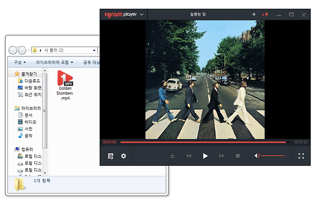Open the playlist panel in 1gram player
Viewport: 316px width, 200px height.
coord(111,156)
